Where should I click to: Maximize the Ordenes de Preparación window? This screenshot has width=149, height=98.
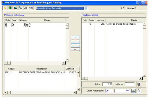pos(143,3)
